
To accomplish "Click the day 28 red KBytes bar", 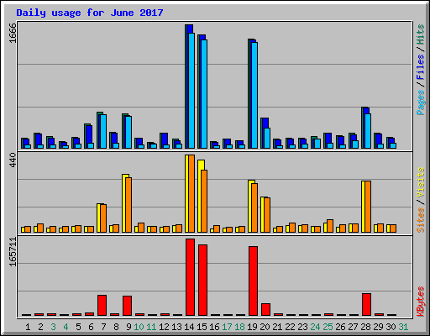I will pos(366,305).
